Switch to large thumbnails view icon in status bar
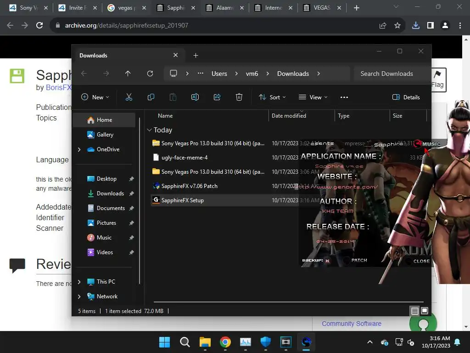This screenshot has height=353, width=470. click(425, 311)
